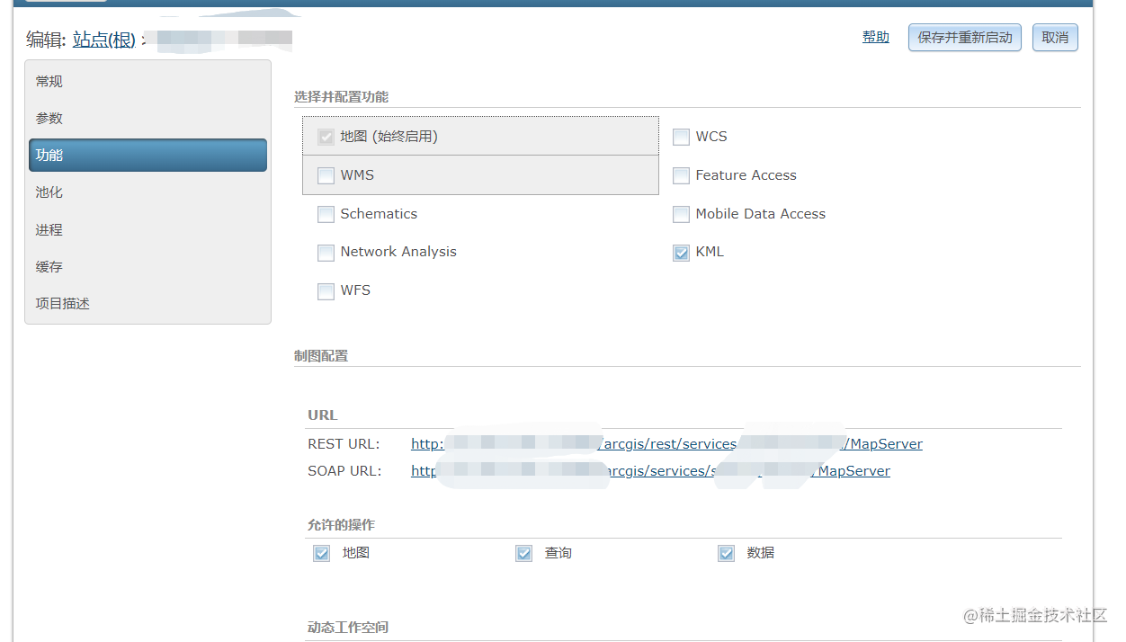Enable Mobile Data Access
Image resolution: width=1126 pixels, height=642 pixels.
[681, 214]
